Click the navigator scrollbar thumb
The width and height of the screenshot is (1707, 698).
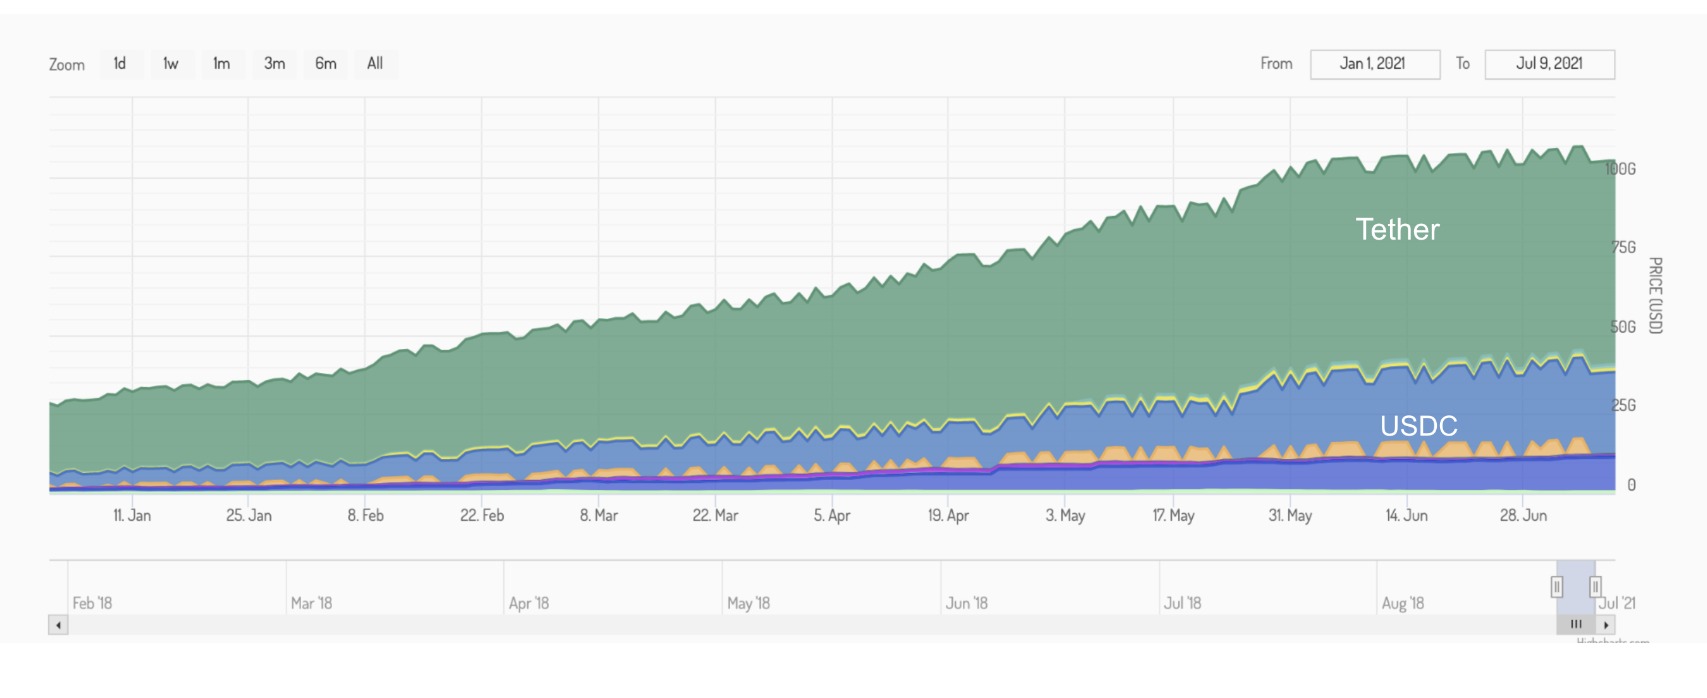click(x=1576, y=625)
